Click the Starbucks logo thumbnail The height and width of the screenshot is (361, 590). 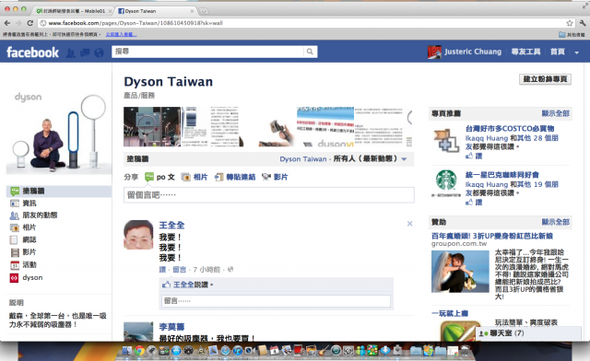pos(446,182)
